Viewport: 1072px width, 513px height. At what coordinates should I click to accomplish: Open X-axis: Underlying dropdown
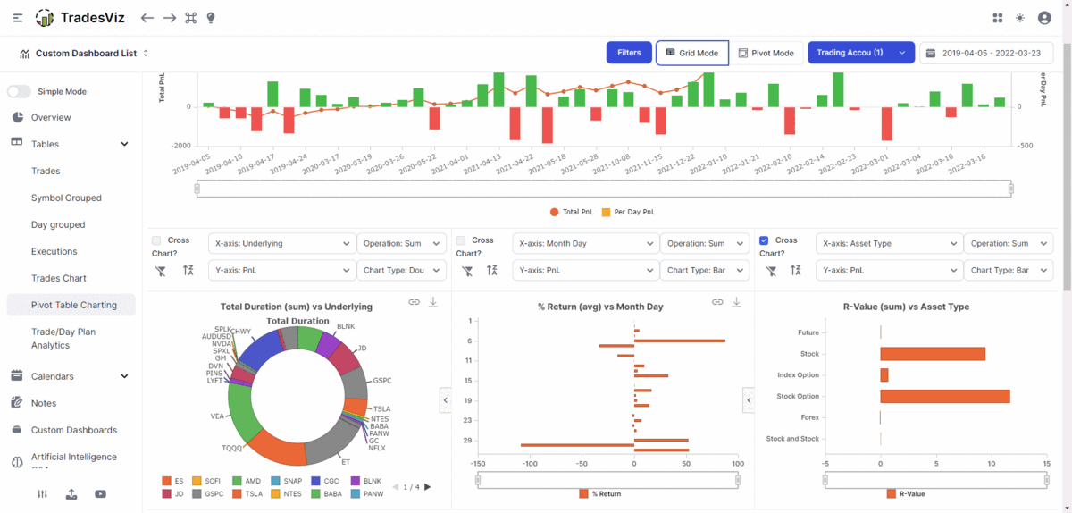tap(281, 243)
